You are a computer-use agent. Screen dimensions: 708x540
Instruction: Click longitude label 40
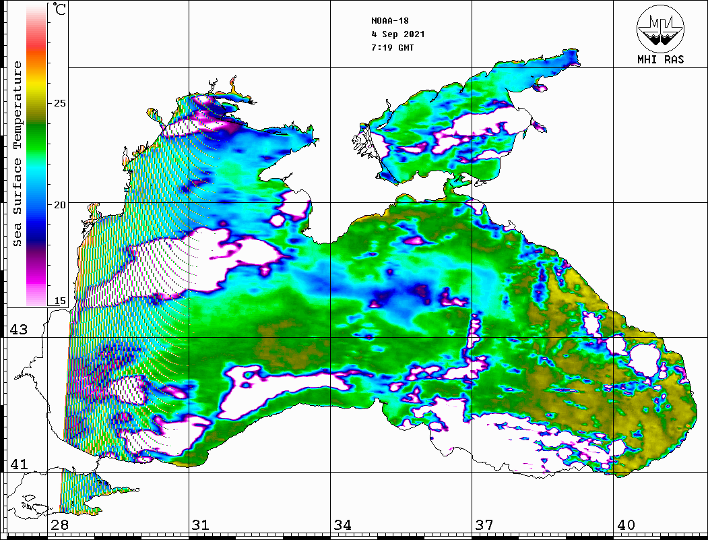(x=626, y=525)
